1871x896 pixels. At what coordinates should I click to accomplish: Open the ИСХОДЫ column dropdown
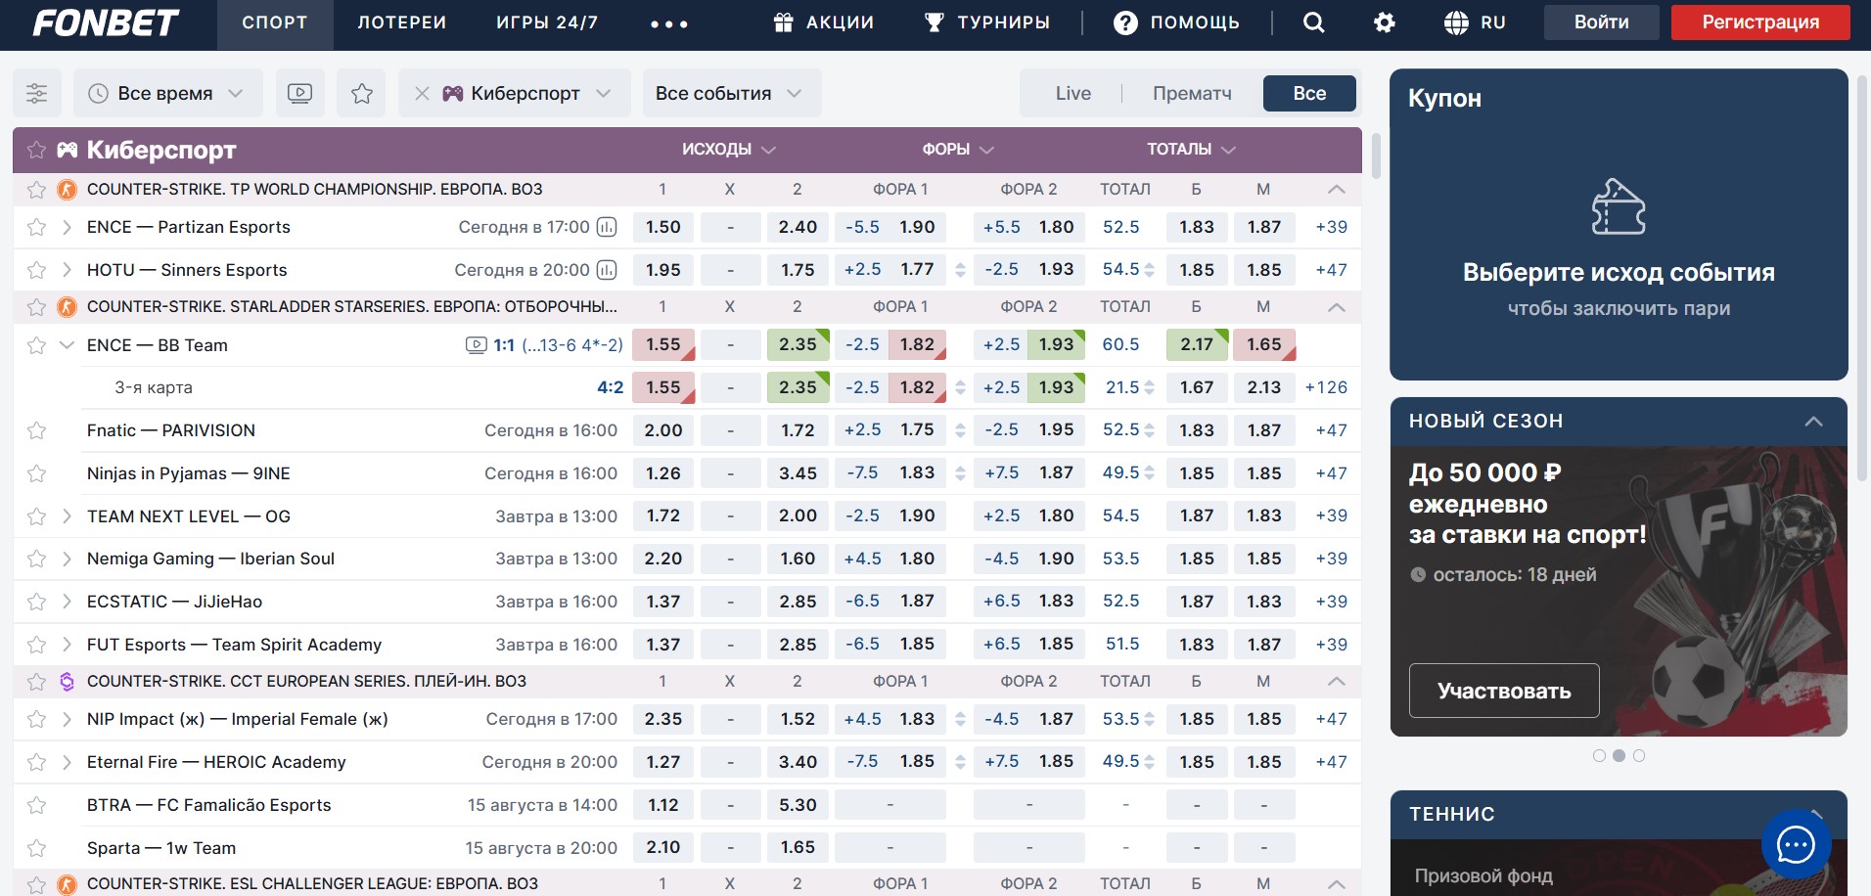tap(729, 150)
